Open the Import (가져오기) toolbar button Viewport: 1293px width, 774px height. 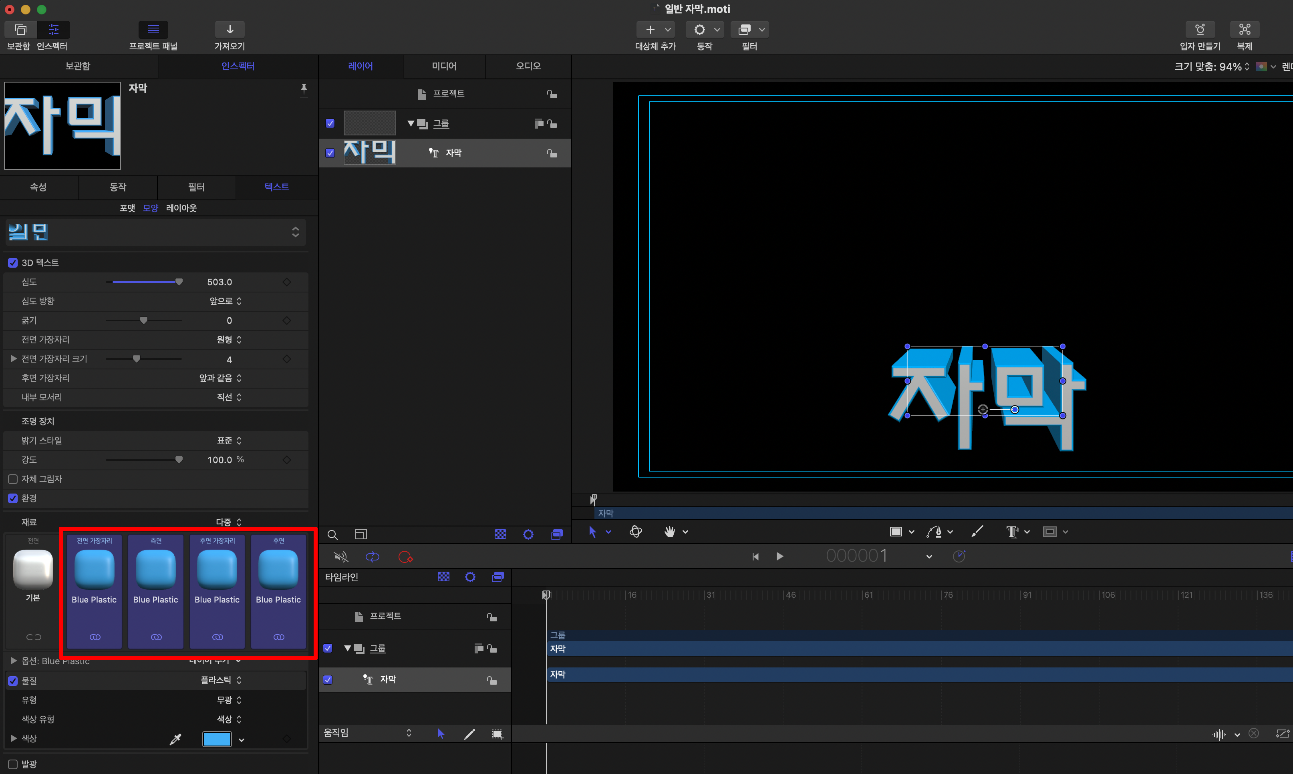click(x=230, y=30)
